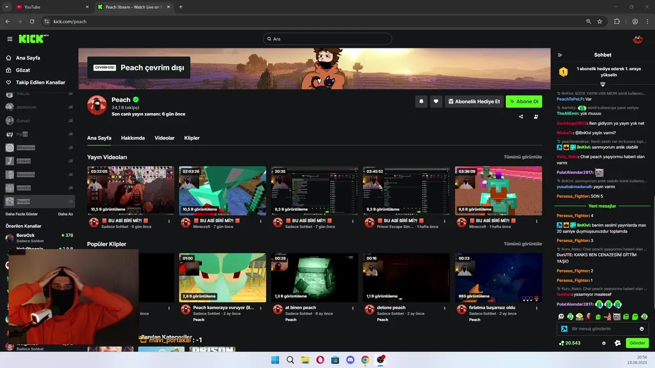Viewport: 655px width, 368px height.
Task: Open Chrome extensions puzzle icon
Action: tap(617, 21)
